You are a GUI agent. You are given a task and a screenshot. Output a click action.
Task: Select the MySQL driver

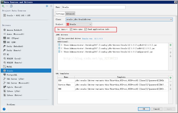coord(26,67)
